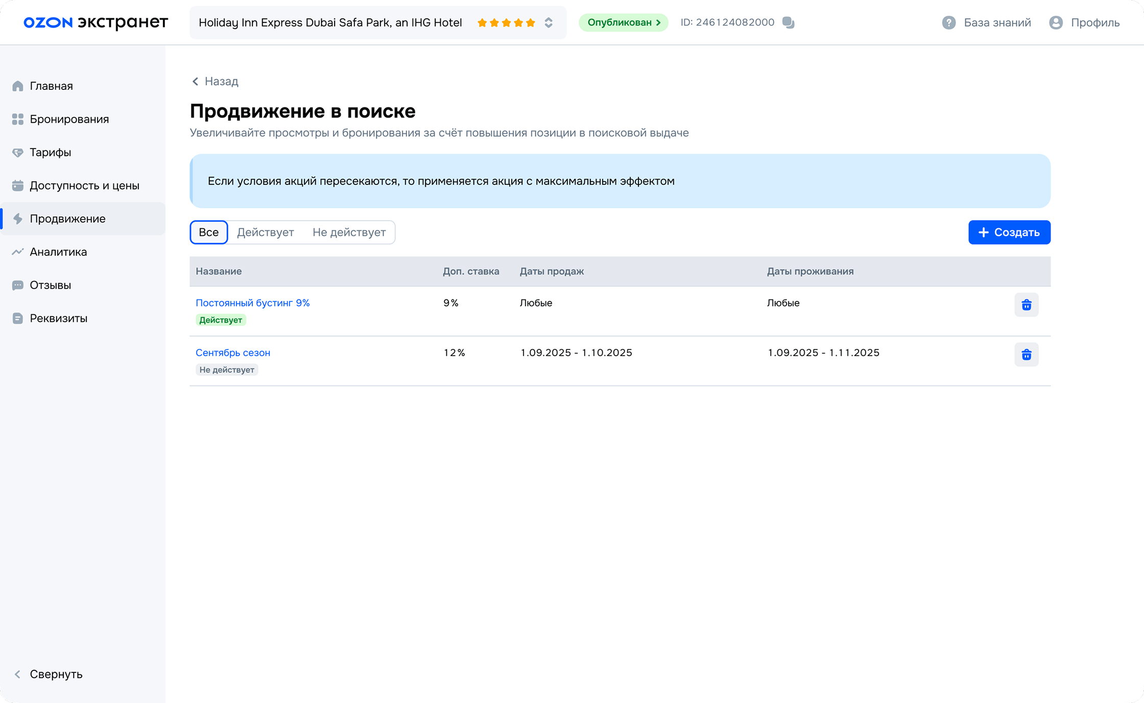This screenshot has height=703, width=1144.
Task: Select the Не действует filter tab
Action: pyautogui.click(x=349, y=232)
